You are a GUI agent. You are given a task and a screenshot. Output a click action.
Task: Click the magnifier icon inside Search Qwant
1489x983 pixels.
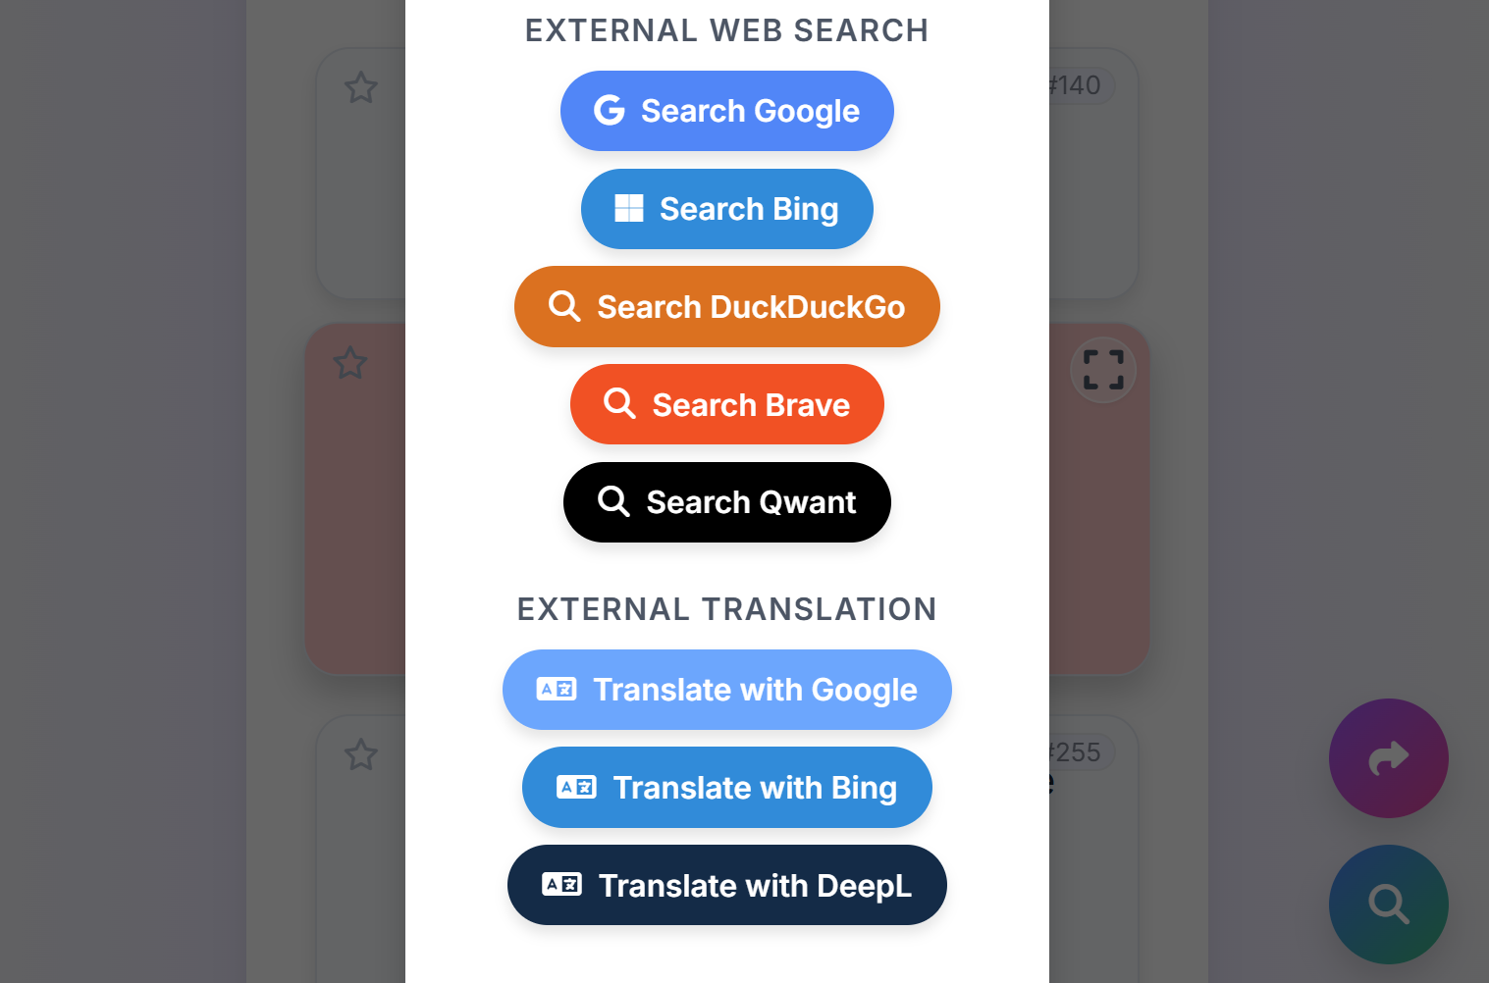tap(614, 501)
